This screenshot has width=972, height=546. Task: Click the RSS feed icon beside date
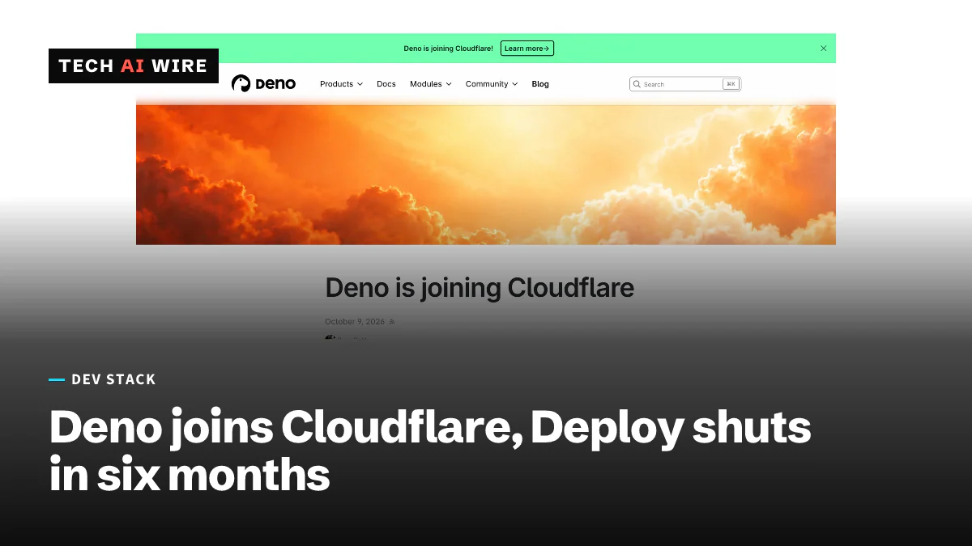[x=392, y=322]
